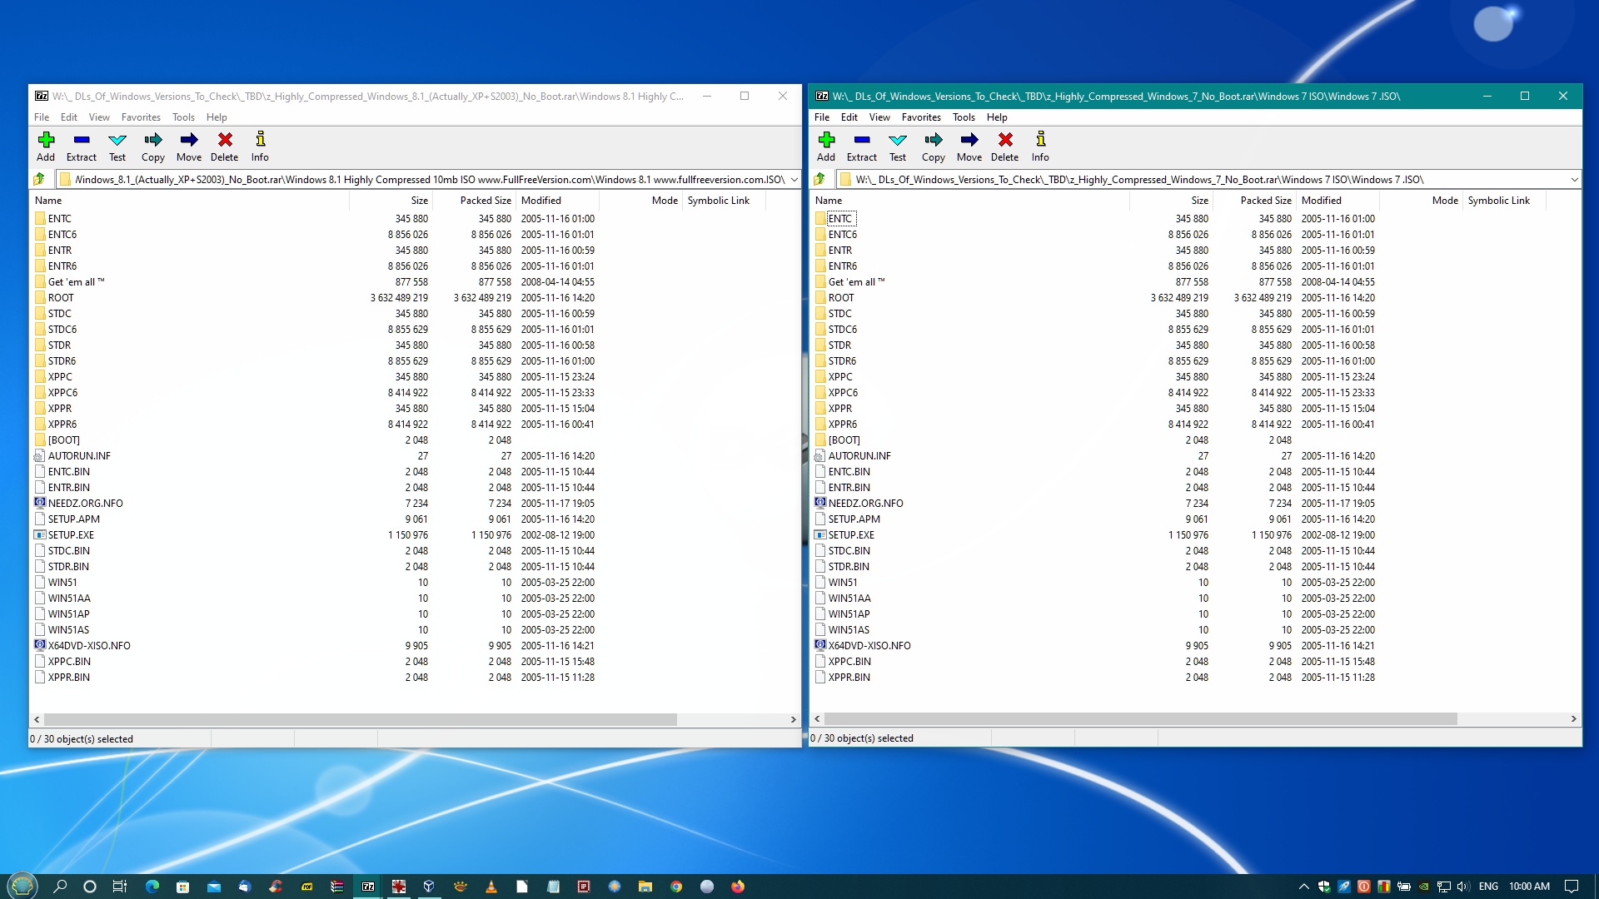Click Extract in right 7-Zip window

click(862, 147)
